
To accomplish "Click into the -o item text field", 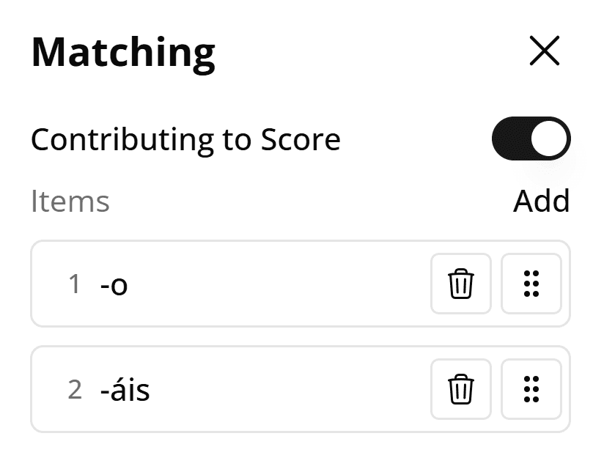I will (257, 284).
